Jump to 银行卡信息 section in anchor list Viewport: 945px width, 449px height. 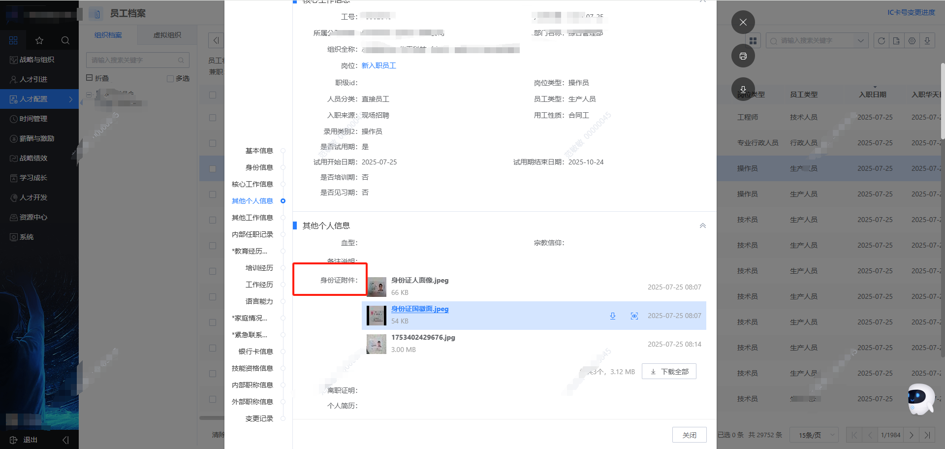[255, 352]
